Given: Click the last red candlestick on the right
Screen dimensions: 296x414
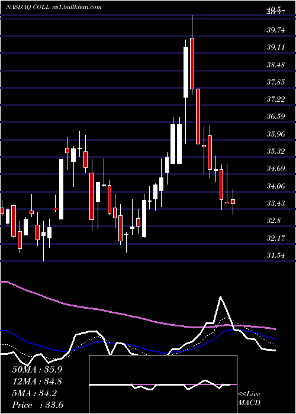Looking at the screenshot, I should [233, 202].
